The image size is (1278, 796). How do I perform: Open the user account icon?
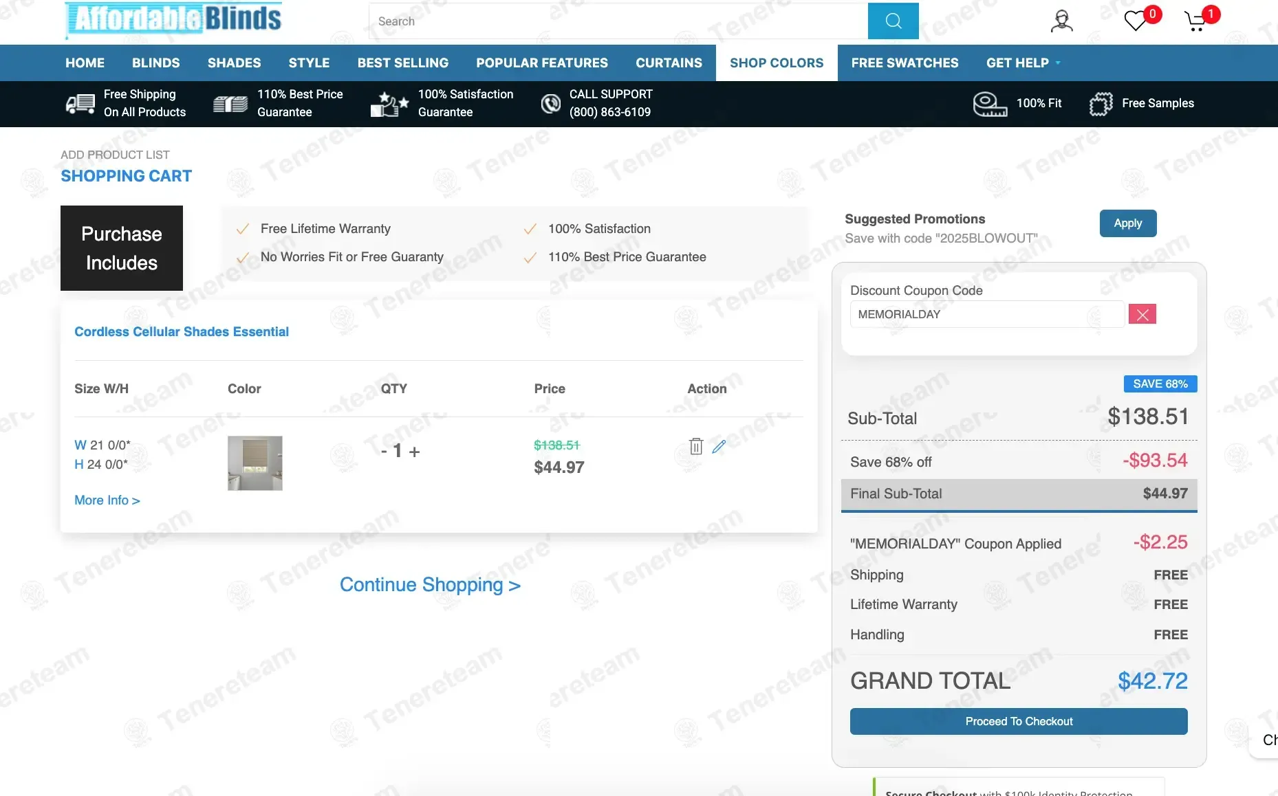point(1061,21)
